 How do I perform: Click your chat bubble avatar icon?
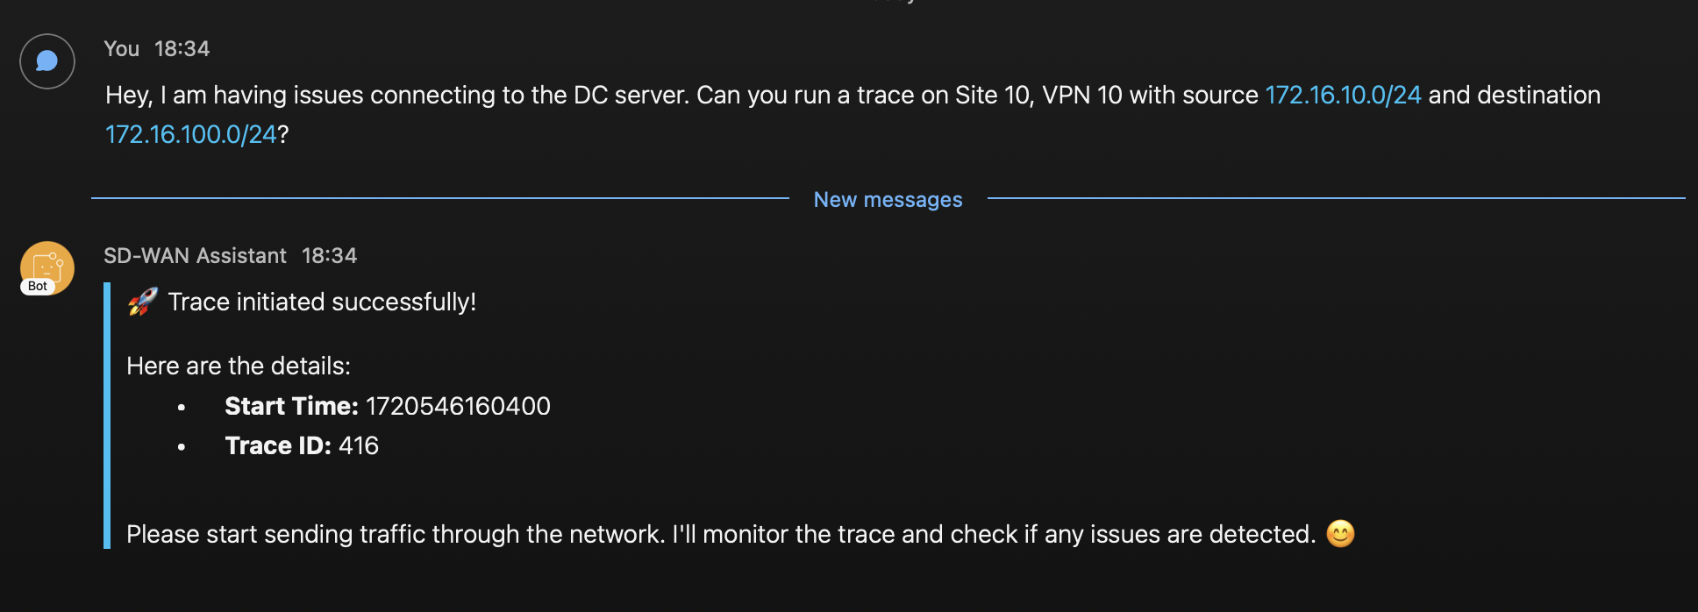click(x=47, y=61)
